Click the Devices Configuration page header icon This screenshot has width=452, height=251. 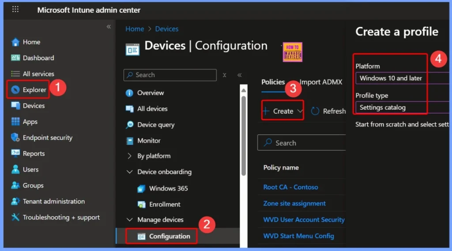point(132,49)
